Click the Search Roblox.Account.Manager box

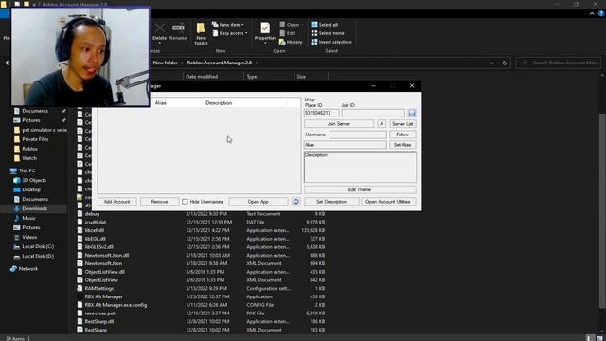point(559,63)
